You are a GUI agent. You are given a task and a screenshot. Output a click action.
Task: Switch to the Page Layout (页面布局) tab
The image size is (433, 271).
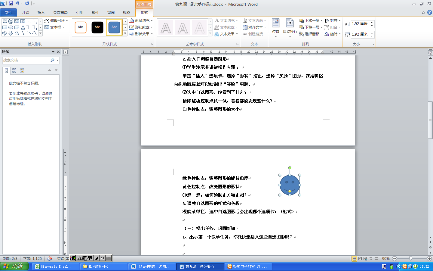point(60,12)
